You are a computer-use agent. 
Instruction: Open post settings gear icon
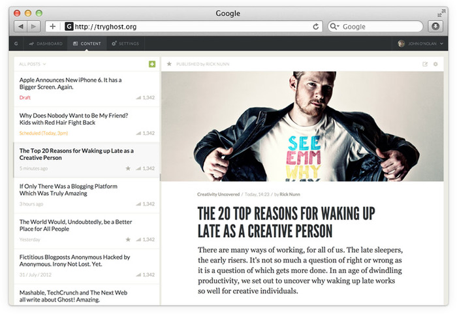[435, 64]
